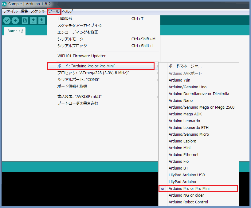Expand the プロセッサ: "ATmega328" submenu

(104, 73)
